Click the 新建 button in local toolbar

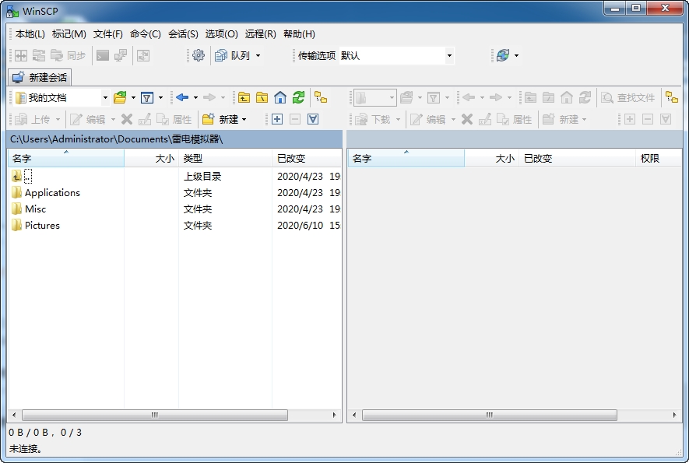click(223, 119)
